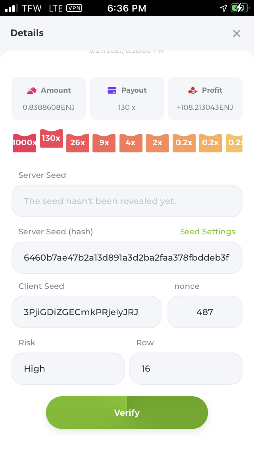Tap the 4x multiplier bucket
The image size is (254, 452).
(x=131, y=143)
